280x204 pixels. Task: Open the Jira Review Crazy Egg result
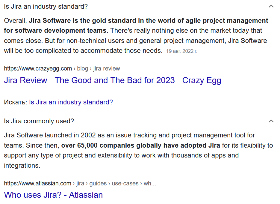[x=112, y=80]
